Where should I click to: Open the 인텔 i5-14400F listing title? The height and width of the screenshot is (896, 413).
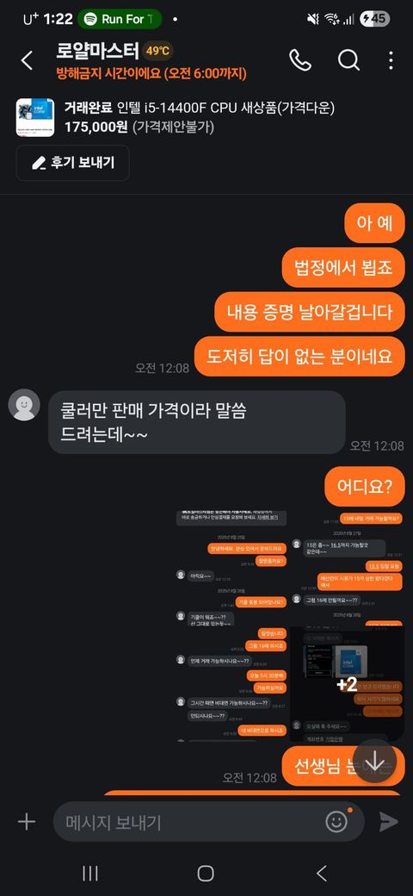199,108
